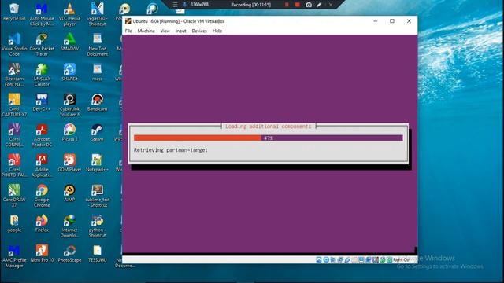Select the vegas140 shortcut icon

(x=97, y=14)
